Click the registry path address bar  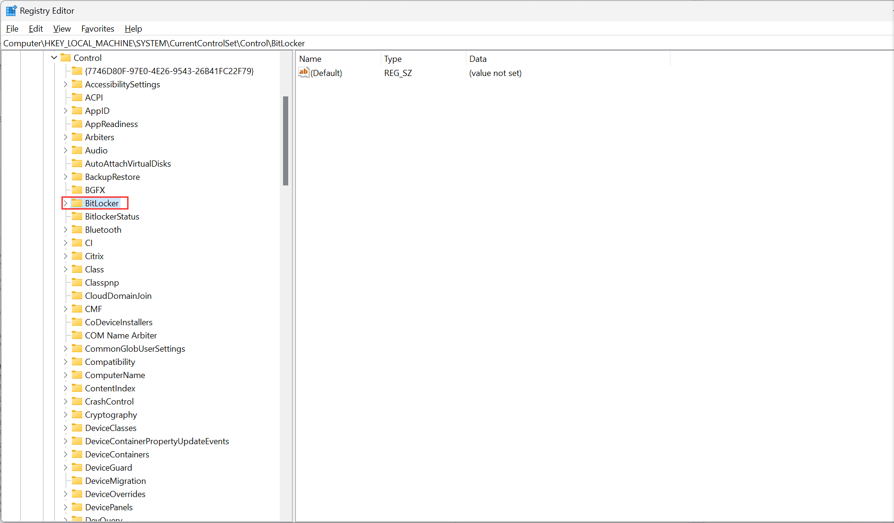click(447, 43)
